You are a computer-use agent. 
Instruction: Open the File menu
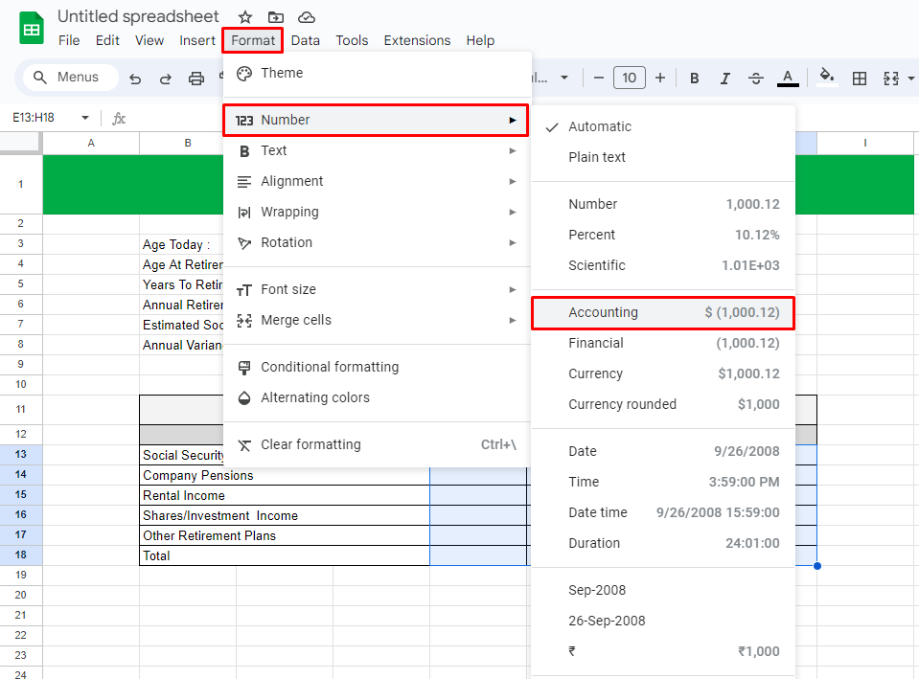69,40
